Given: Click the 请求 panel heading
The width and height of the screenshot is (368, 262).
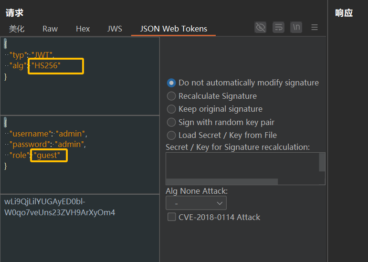Looking at the screenshot, I should (14, 13).
